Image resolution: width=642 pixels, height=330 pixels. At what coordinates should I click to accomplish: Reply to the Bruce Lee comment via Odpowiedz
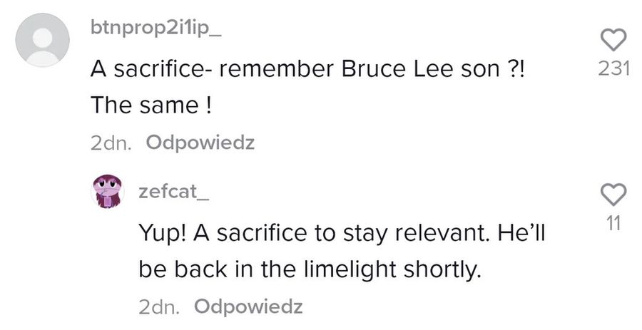tap(200, 143)
